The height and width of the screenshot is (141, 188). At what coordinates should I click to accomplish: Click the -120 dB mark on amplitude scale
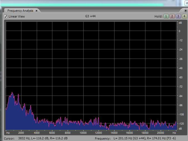(181, 124)
